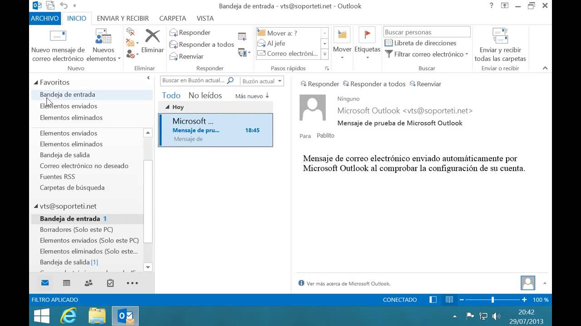Minimize the folder pane with arrow
Viewport: 581px width, 326px height.
point(148,78)
